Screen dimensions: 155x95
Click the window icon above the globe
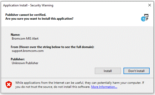point(146,16)
